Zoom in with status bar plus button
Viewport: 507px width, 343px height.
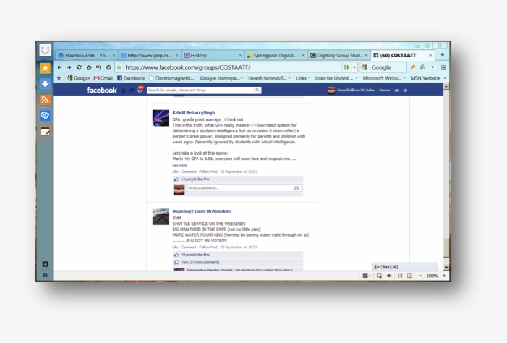coord(444,276)
